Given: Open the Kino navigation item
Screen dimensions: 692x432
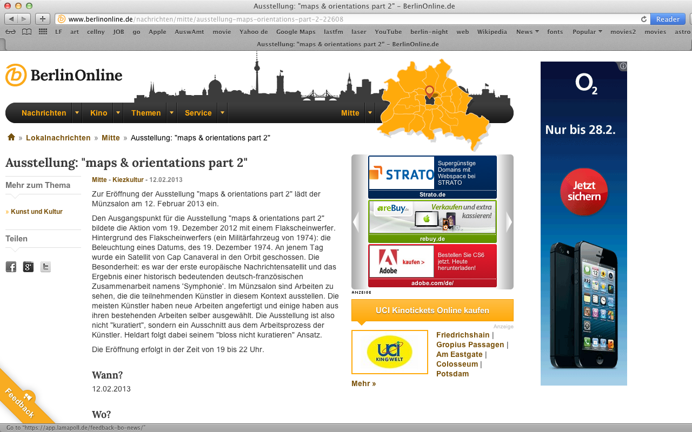Looking at the screenshot, I should [x=99, y=113].
